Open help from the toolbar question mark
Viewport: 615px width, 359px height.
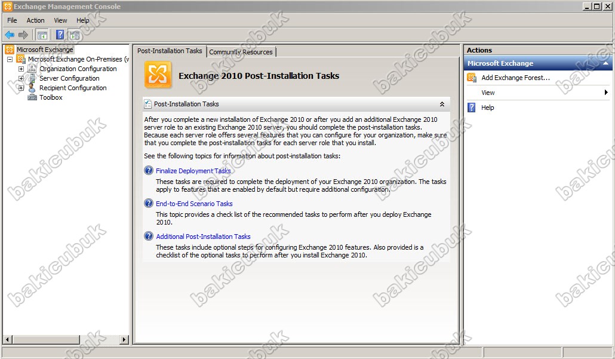(x=60, y=35)
